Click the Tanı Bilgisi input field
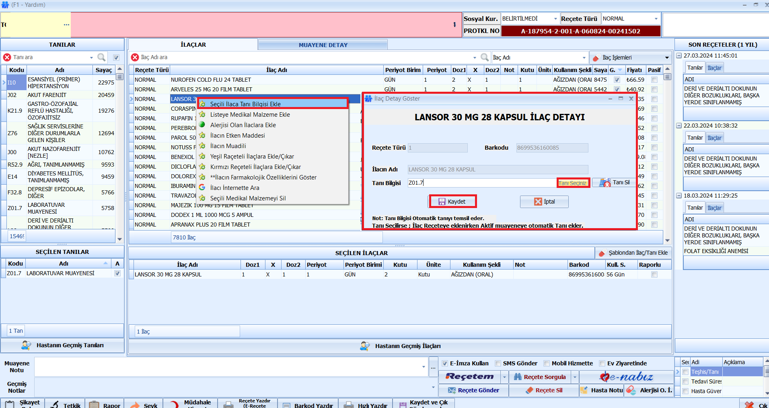769x408 pixels. coord(482,183)
